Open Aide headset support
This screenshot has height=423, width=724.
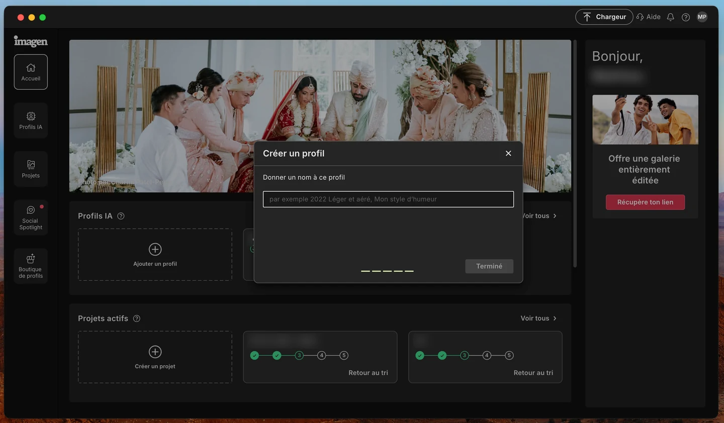(649, 17)
